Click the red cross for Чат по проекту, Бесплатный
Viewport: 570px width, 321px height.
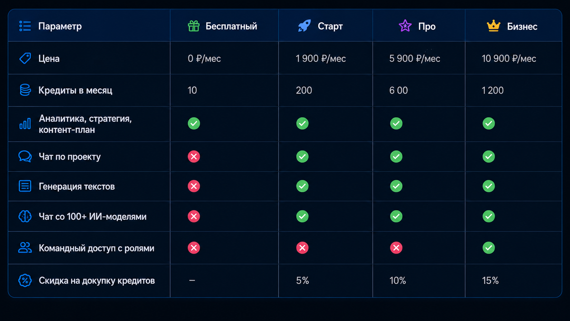coord(194,157)
